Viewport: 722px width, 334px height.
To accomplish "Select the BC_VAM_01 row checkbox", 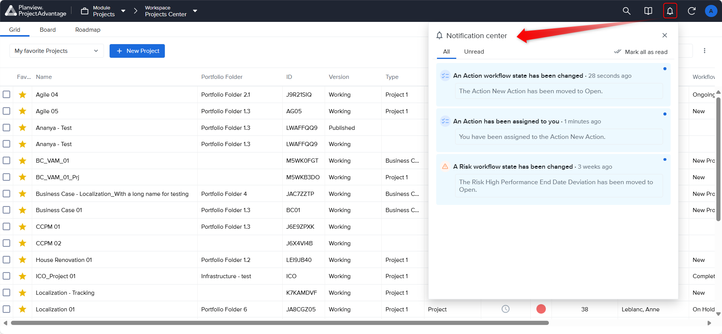I will (x=6, y=160).
